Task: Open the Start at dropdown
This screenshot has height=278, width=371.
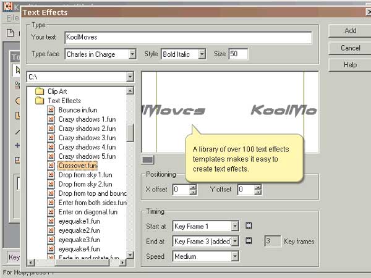Action: tap(235, 226)
